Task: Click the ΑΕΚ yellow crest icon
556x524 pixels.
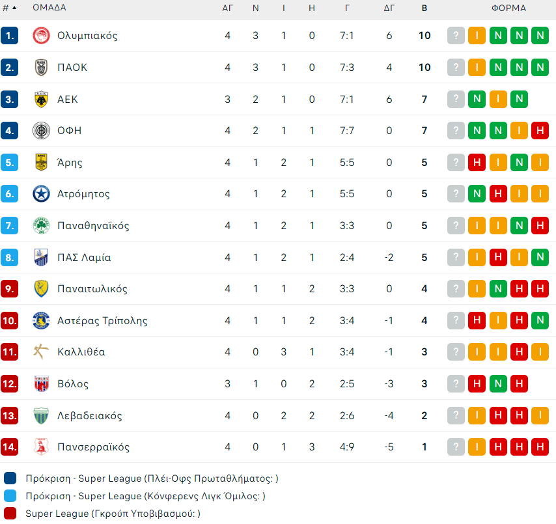Action: pyautogui.click(x=41, y=99)
